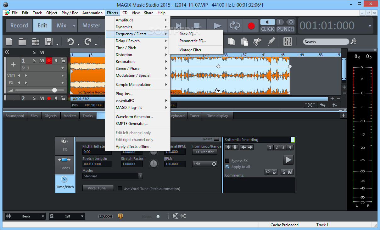Click horizontal zoom arrows icon below timeline
This screenshot has height=230, width=380.
[322, 105]
